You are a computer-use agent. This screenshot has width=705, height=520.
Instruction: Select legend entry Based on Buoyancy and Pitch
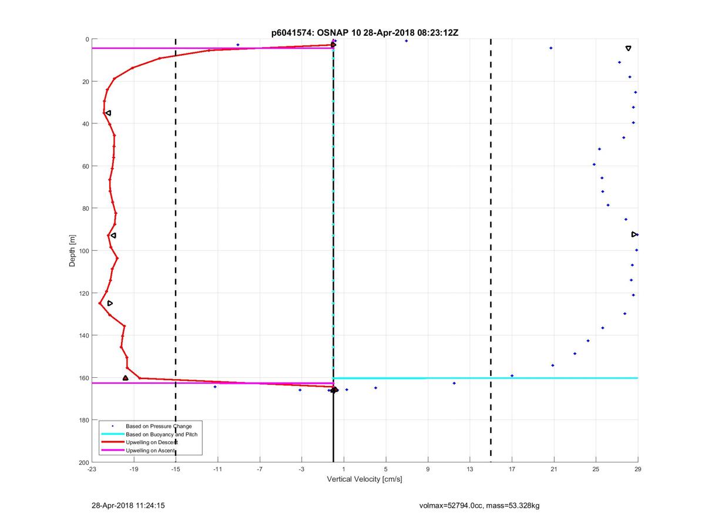pyautogui.click(x=162, y=434)
